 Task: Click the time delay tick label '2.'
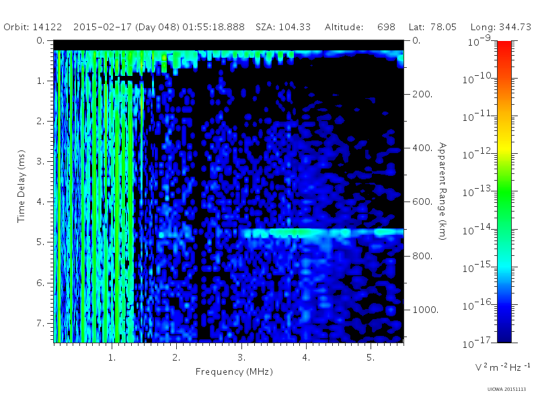pyautogui.click(x=40, y=122)
